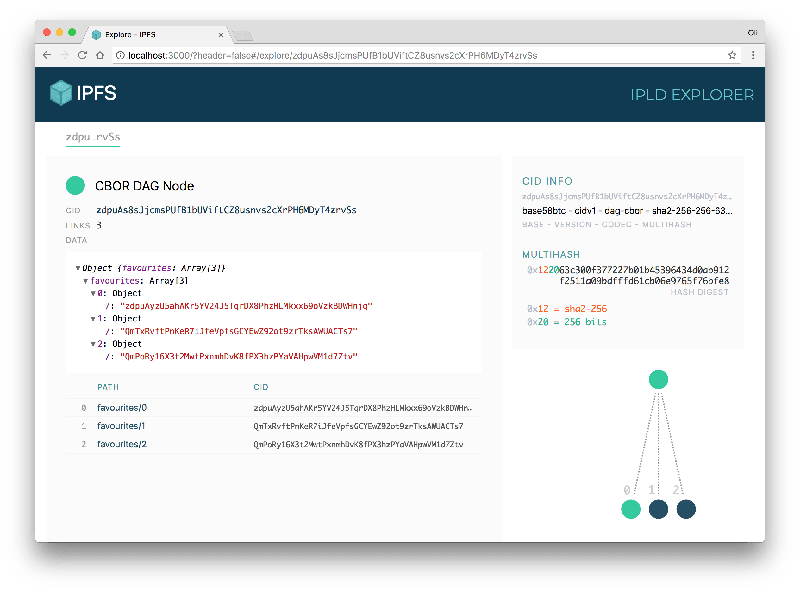
Task: Click the browser reload icon
Action: click(83, 55)
